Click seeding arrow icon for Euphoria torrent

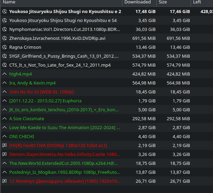[x=4, y=101]
